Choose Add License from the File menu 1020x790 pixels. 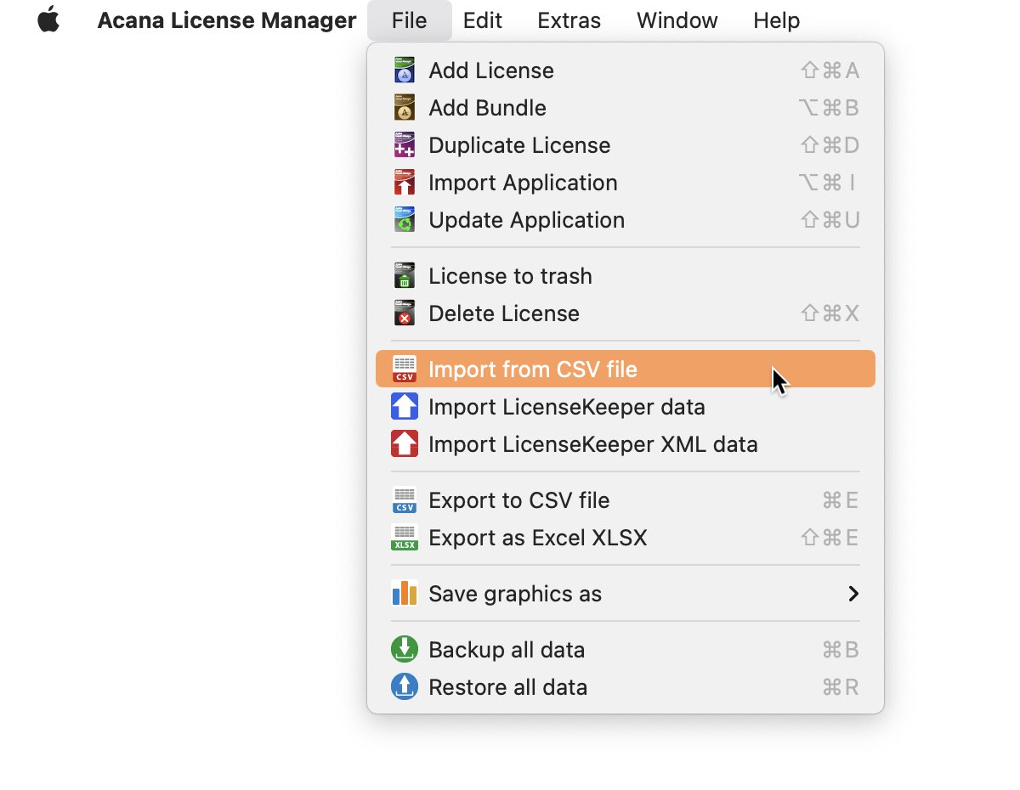point(626,71)
